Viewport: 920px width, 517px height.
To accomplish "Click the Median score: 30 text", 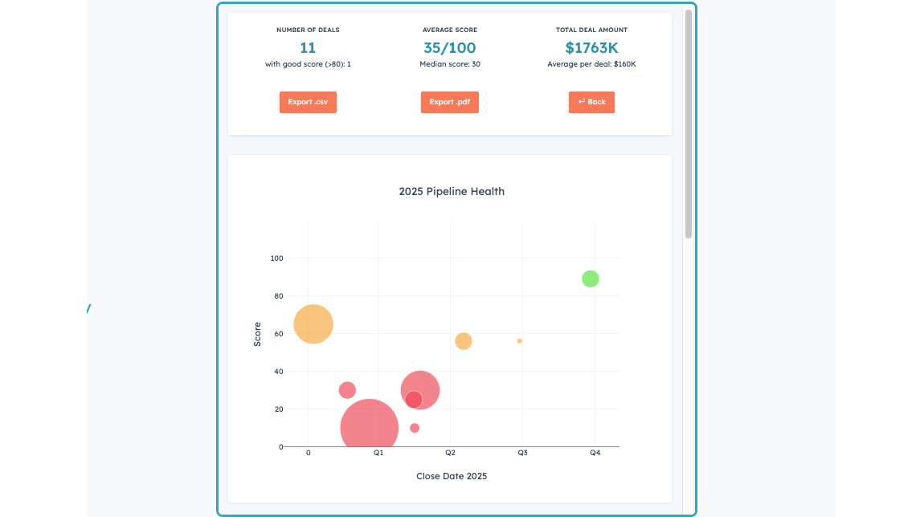I will point(450,64).
